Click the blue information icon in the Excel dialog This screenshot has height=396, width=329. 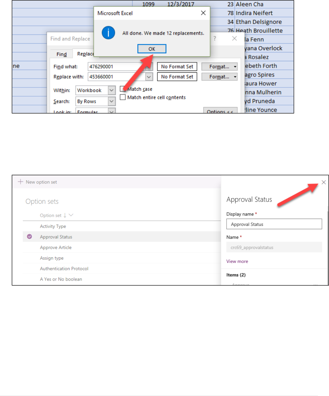(108, 32)
